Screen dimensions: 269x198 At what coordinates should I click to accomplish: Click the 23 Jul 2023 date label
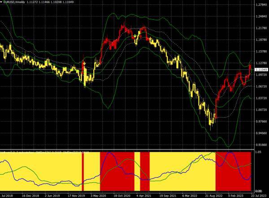click(x=259, y=196)
